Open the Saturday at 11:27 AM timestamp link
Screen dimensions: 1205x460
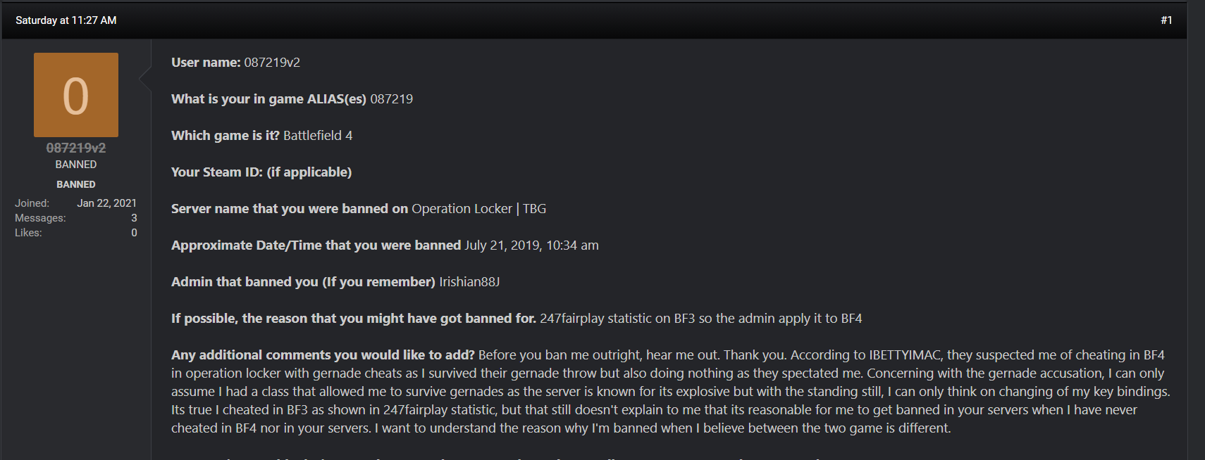66,20
